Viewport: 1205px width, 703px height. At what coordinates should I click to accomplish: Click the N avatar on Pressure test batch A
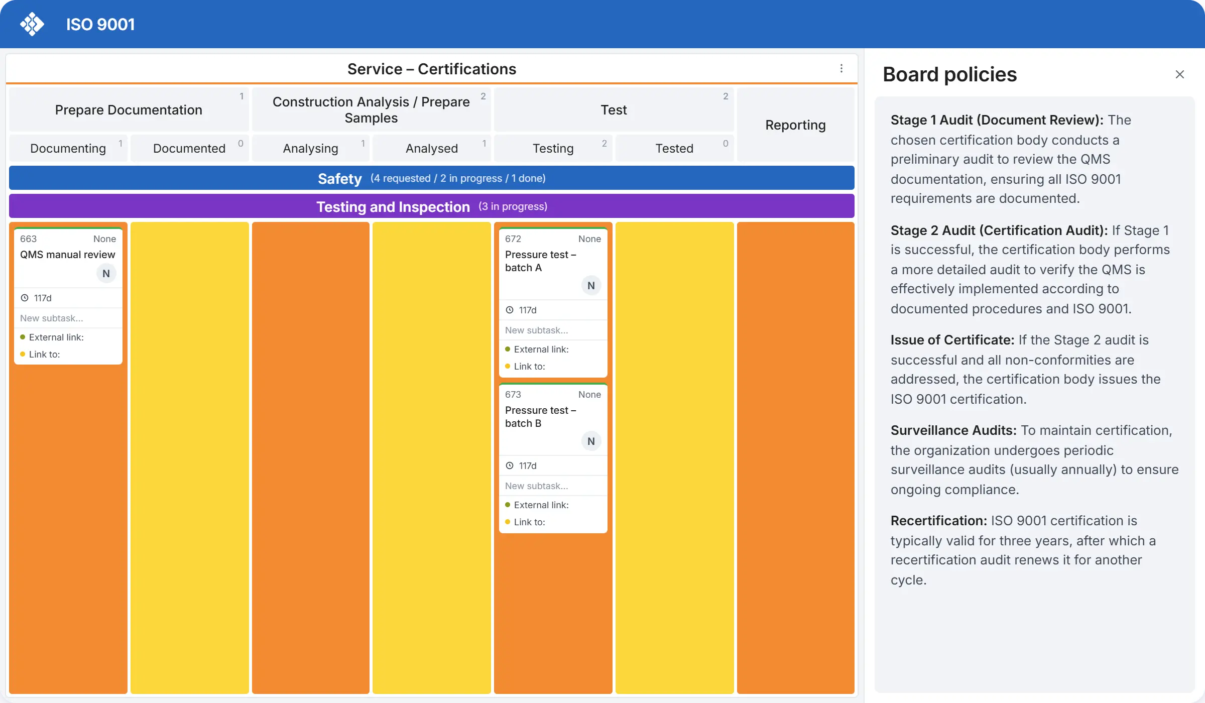click(x=591, y=286)
